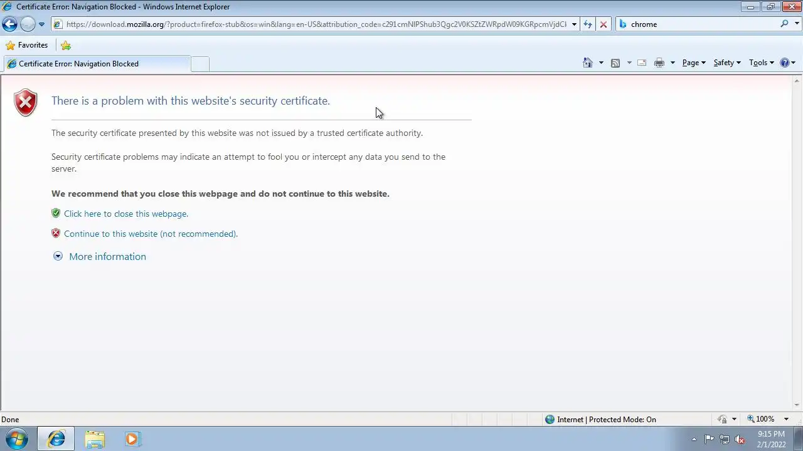Select the Certificate Error: Navigation Blocked tab
Image resolution: width=803 pixels, height=451 pixels.
pyautogui.click(x=97, y=64)
